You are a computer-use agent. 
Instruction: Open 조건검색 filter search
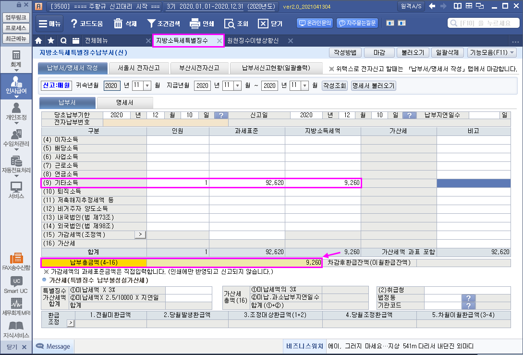tap(163, 24)
